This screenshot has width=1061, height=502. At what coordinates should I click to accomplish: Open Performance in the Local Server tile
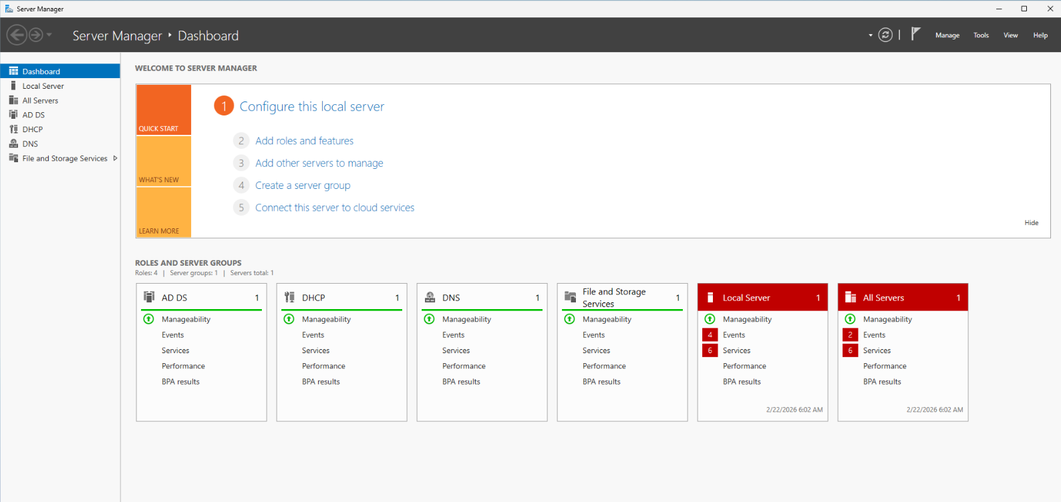(x=744, y=366)
